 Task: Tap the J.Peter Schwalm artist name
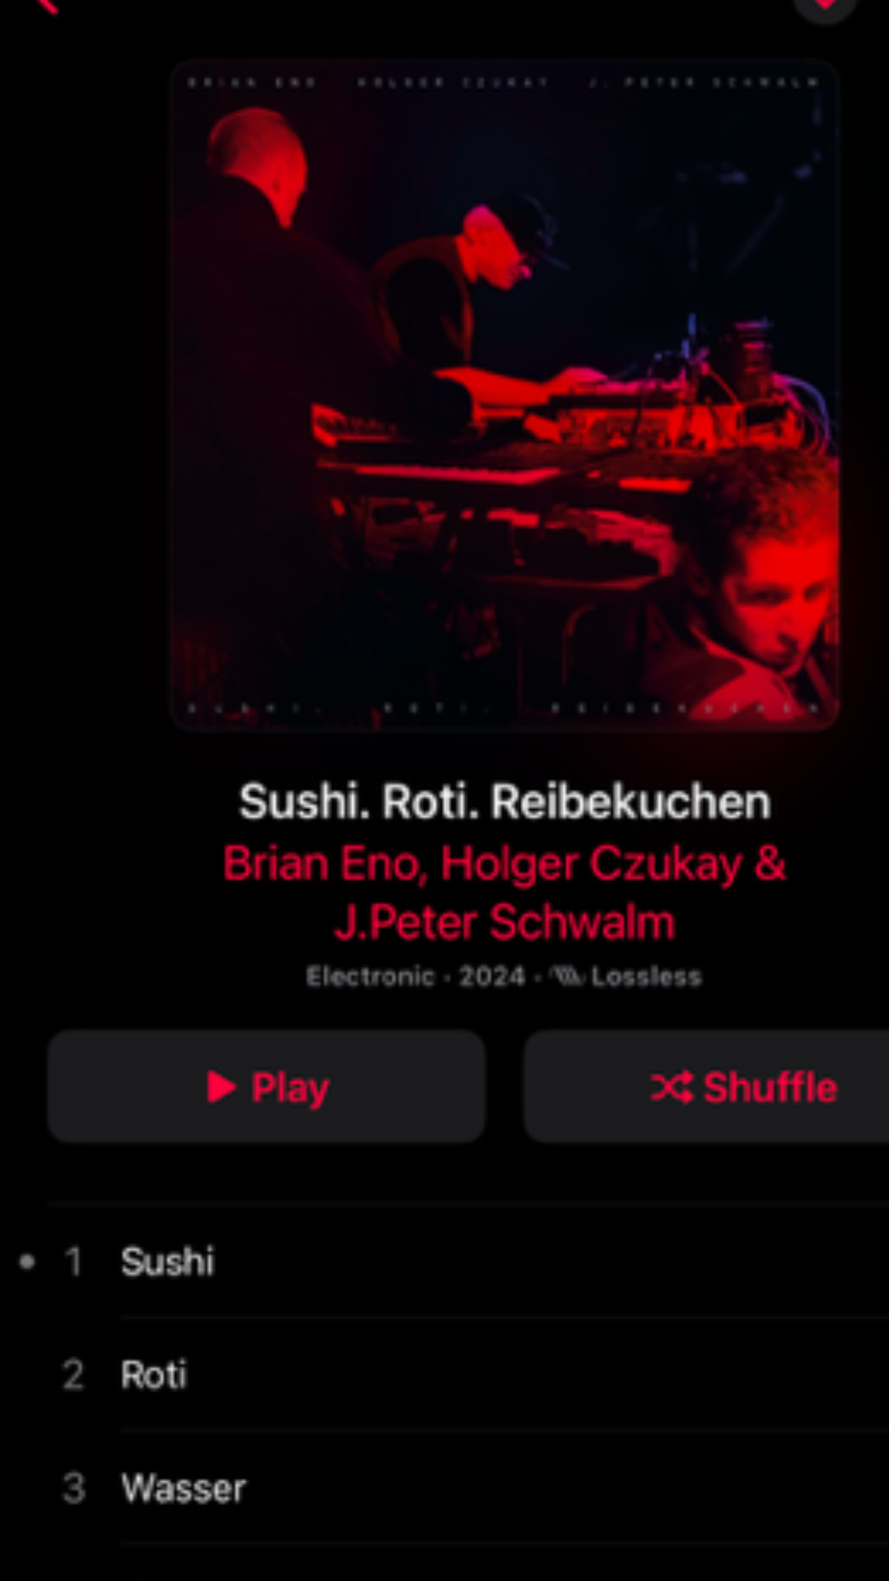point(505,922)
